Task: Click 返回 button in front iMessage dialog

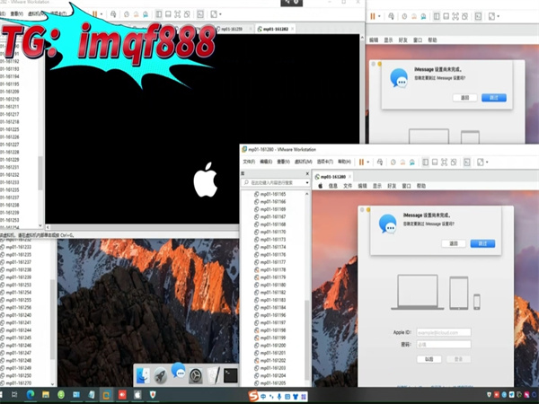Action: click(x=455, y=243)
